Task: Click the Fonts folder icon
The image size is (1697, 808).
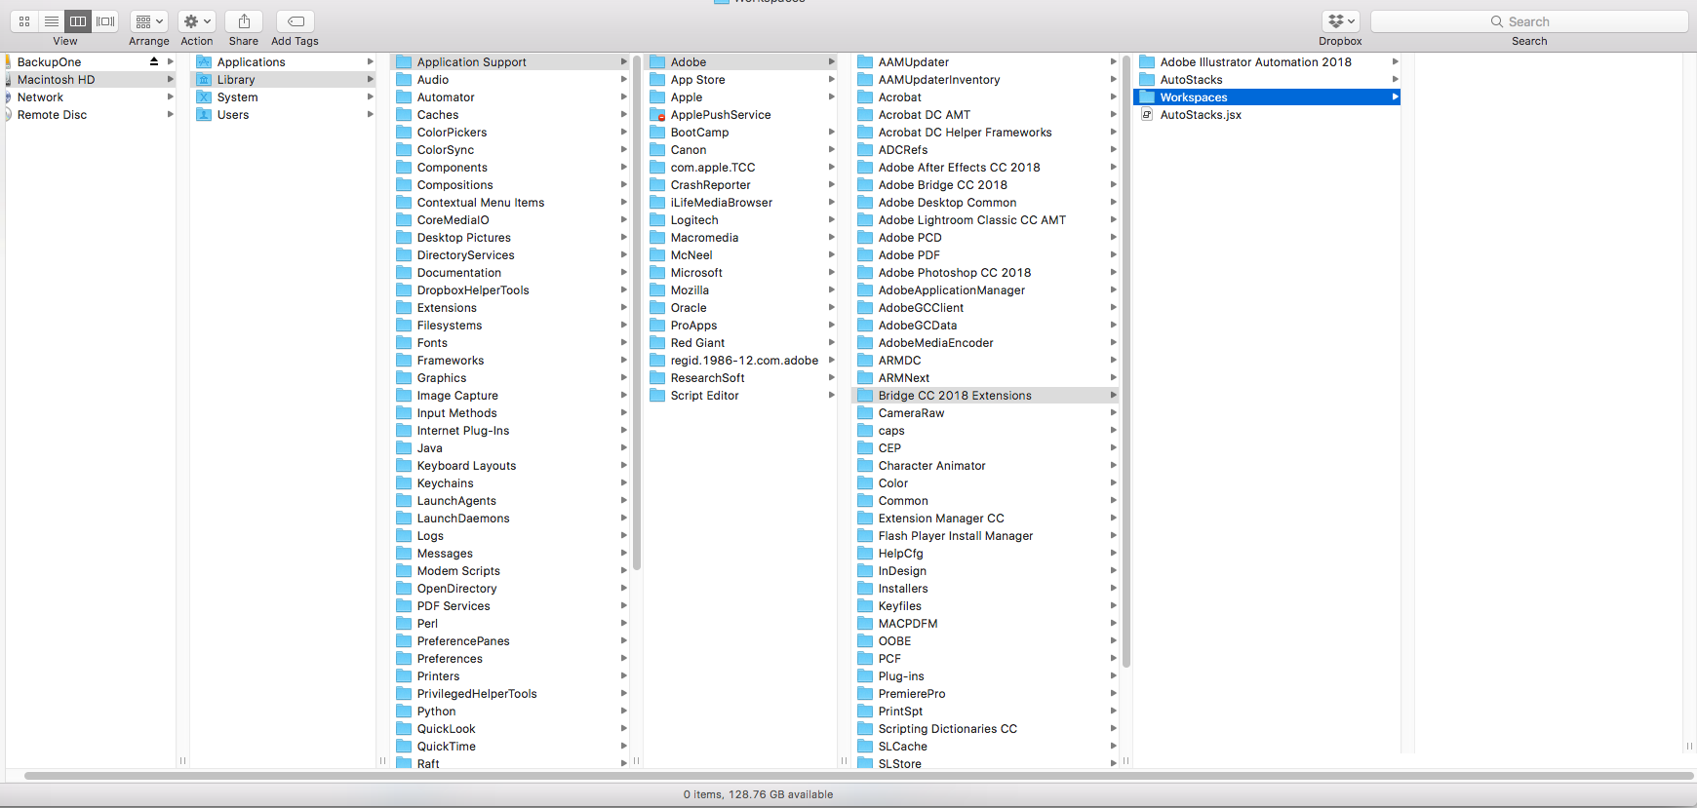Action: tap(404, 343)
